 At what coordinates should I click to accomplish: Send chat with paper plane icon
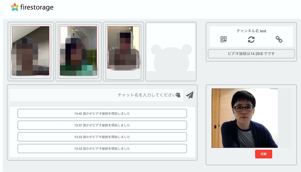pos(190,95)
